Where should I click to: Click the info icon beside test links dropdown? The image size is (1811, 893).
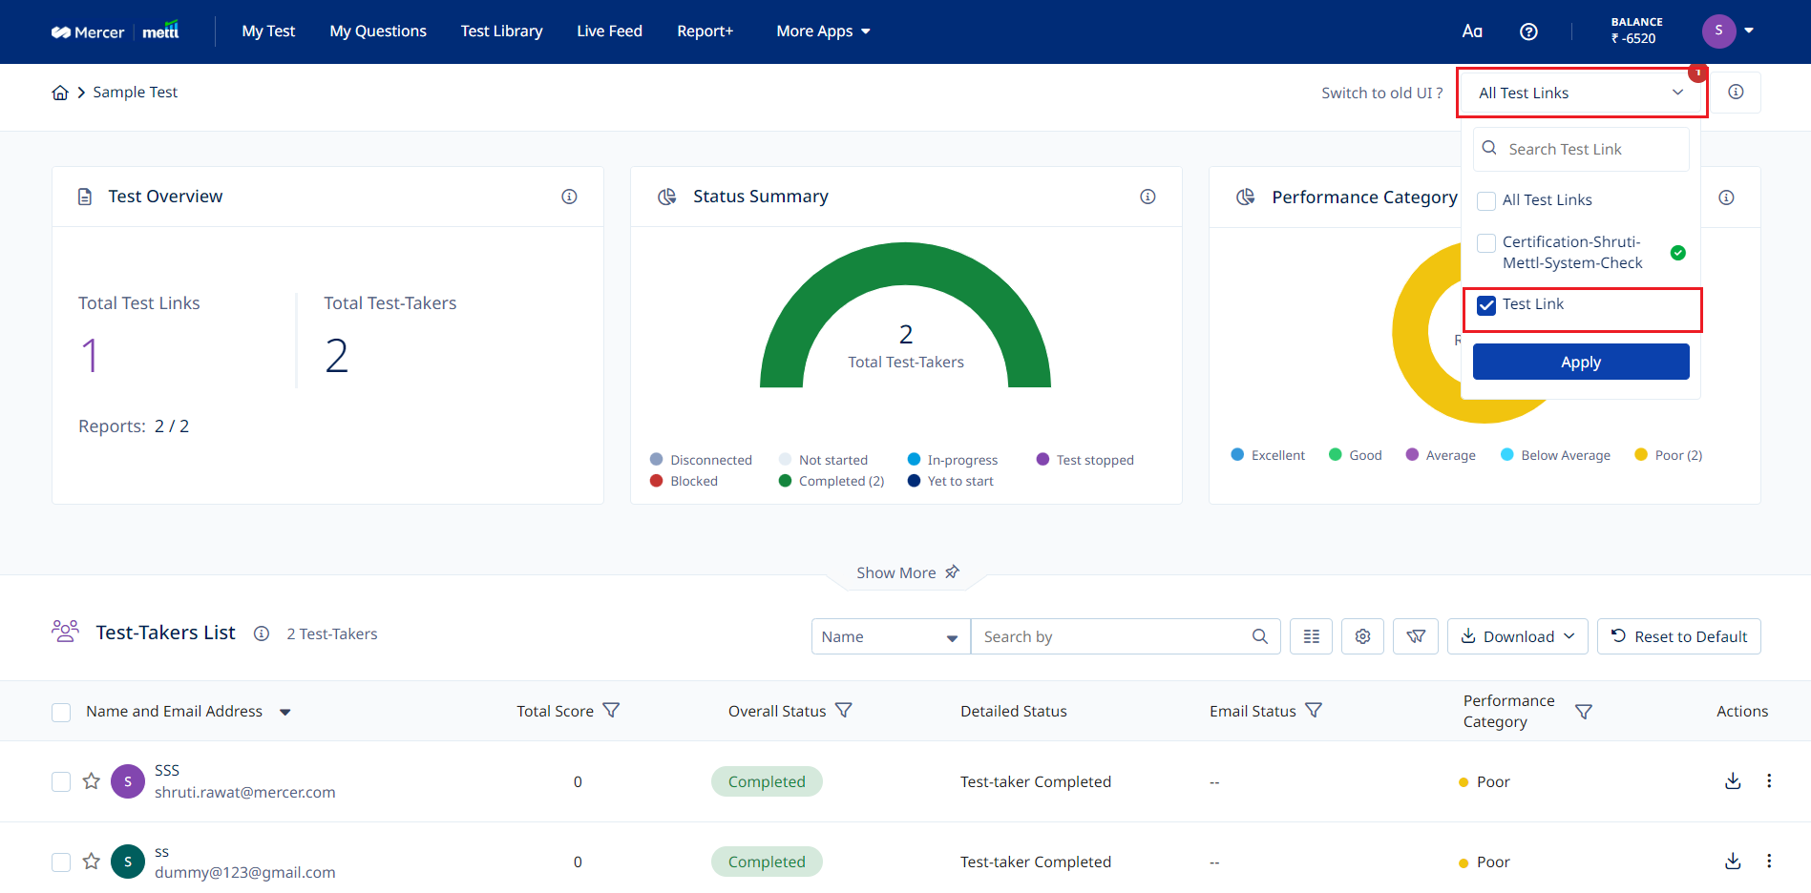1736,92
